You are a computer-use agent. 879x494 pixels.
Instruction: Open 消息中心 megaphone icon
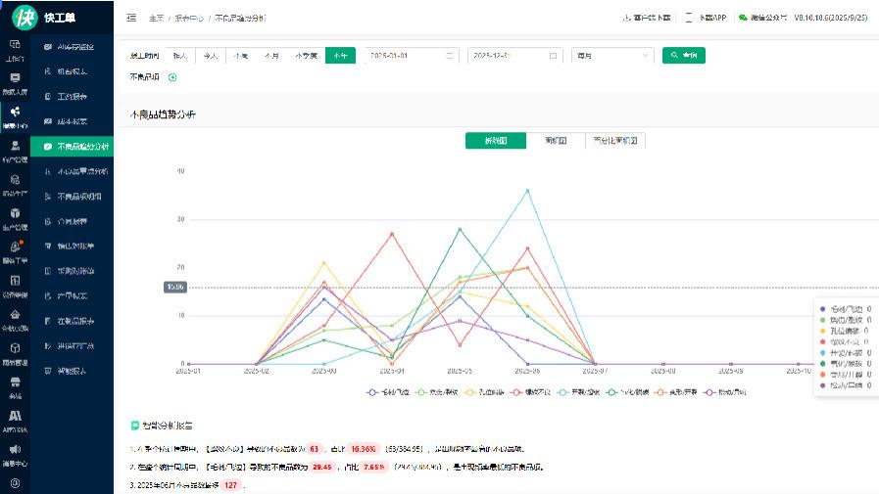point(15,449)
